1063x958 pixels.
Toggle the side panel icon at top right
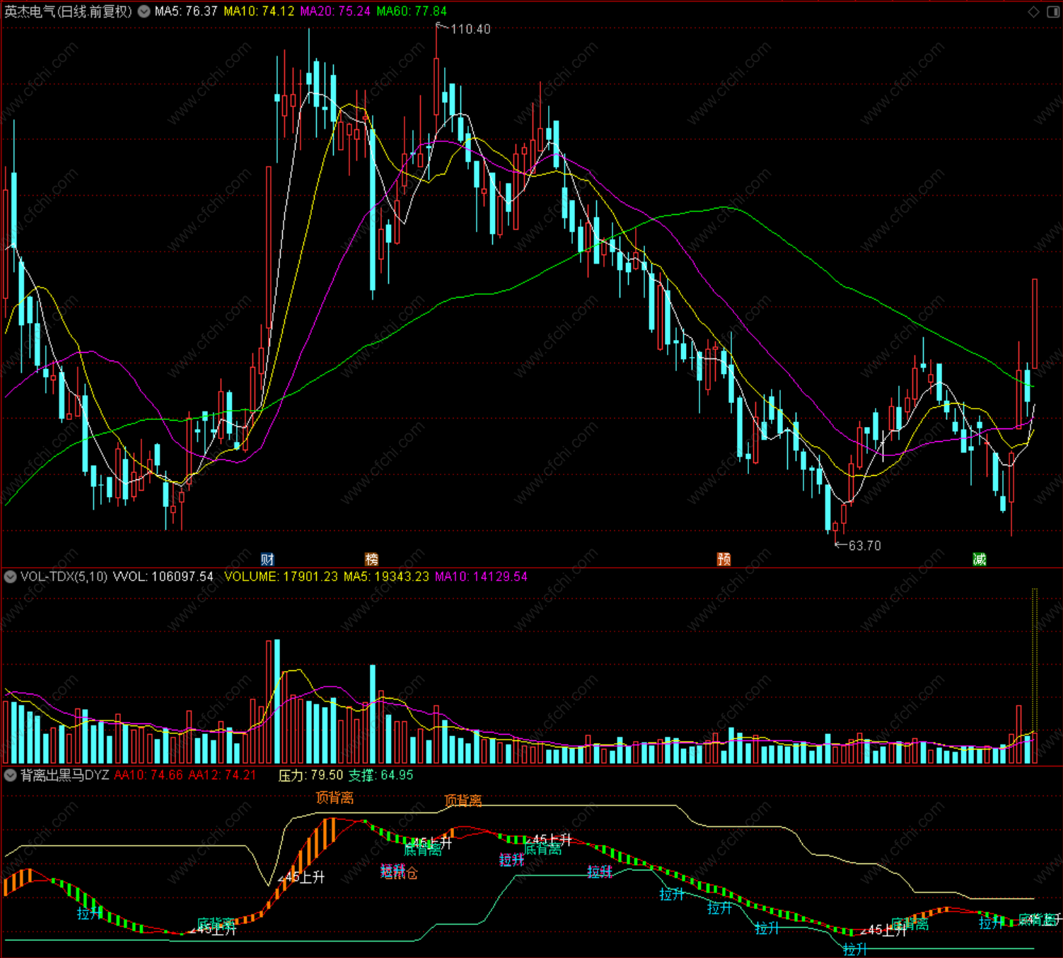click(x=1052, y=11)
